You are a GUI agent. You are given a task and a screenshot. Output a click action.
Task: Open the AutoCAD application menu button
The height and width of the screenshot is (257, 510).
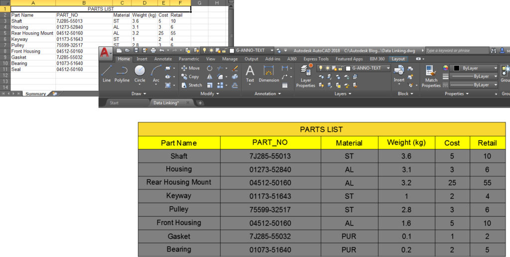[106, 53]
